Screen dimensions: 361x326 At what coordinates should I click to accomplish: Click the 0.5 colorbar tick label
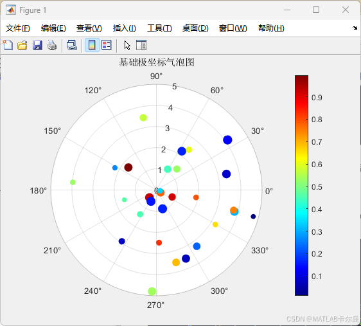(x=317, y=187)
